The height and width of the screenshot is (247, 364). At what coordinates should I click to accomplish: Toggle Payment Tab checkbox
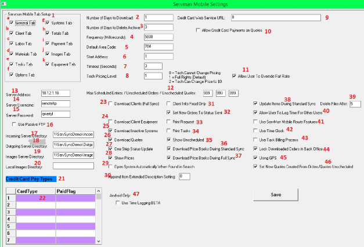click(x=48, y=43)
